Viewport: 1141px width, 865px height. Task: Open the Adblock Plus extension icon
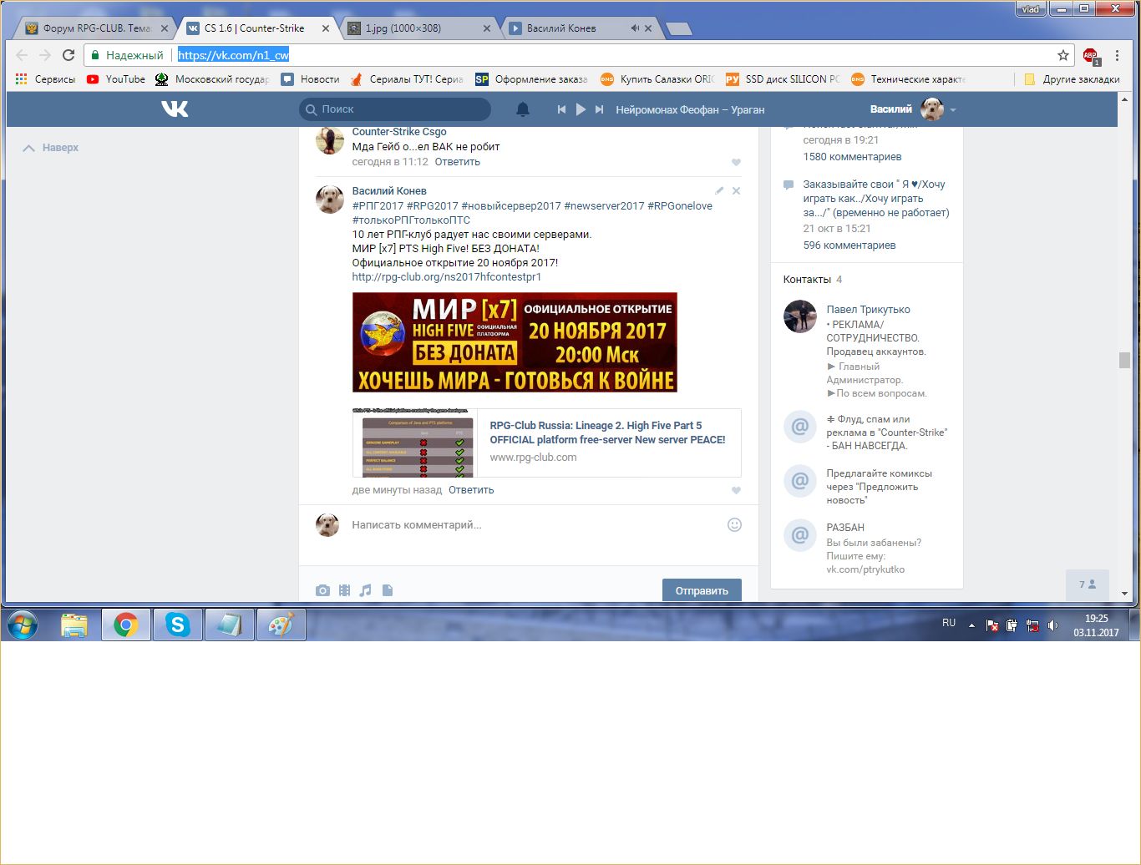1091,56
